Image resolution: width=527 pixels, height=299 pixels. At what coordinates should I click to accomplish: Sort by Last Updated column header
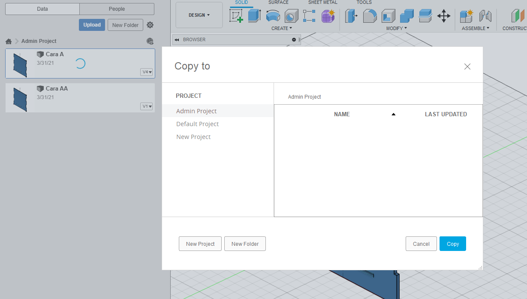coord(446,114)
